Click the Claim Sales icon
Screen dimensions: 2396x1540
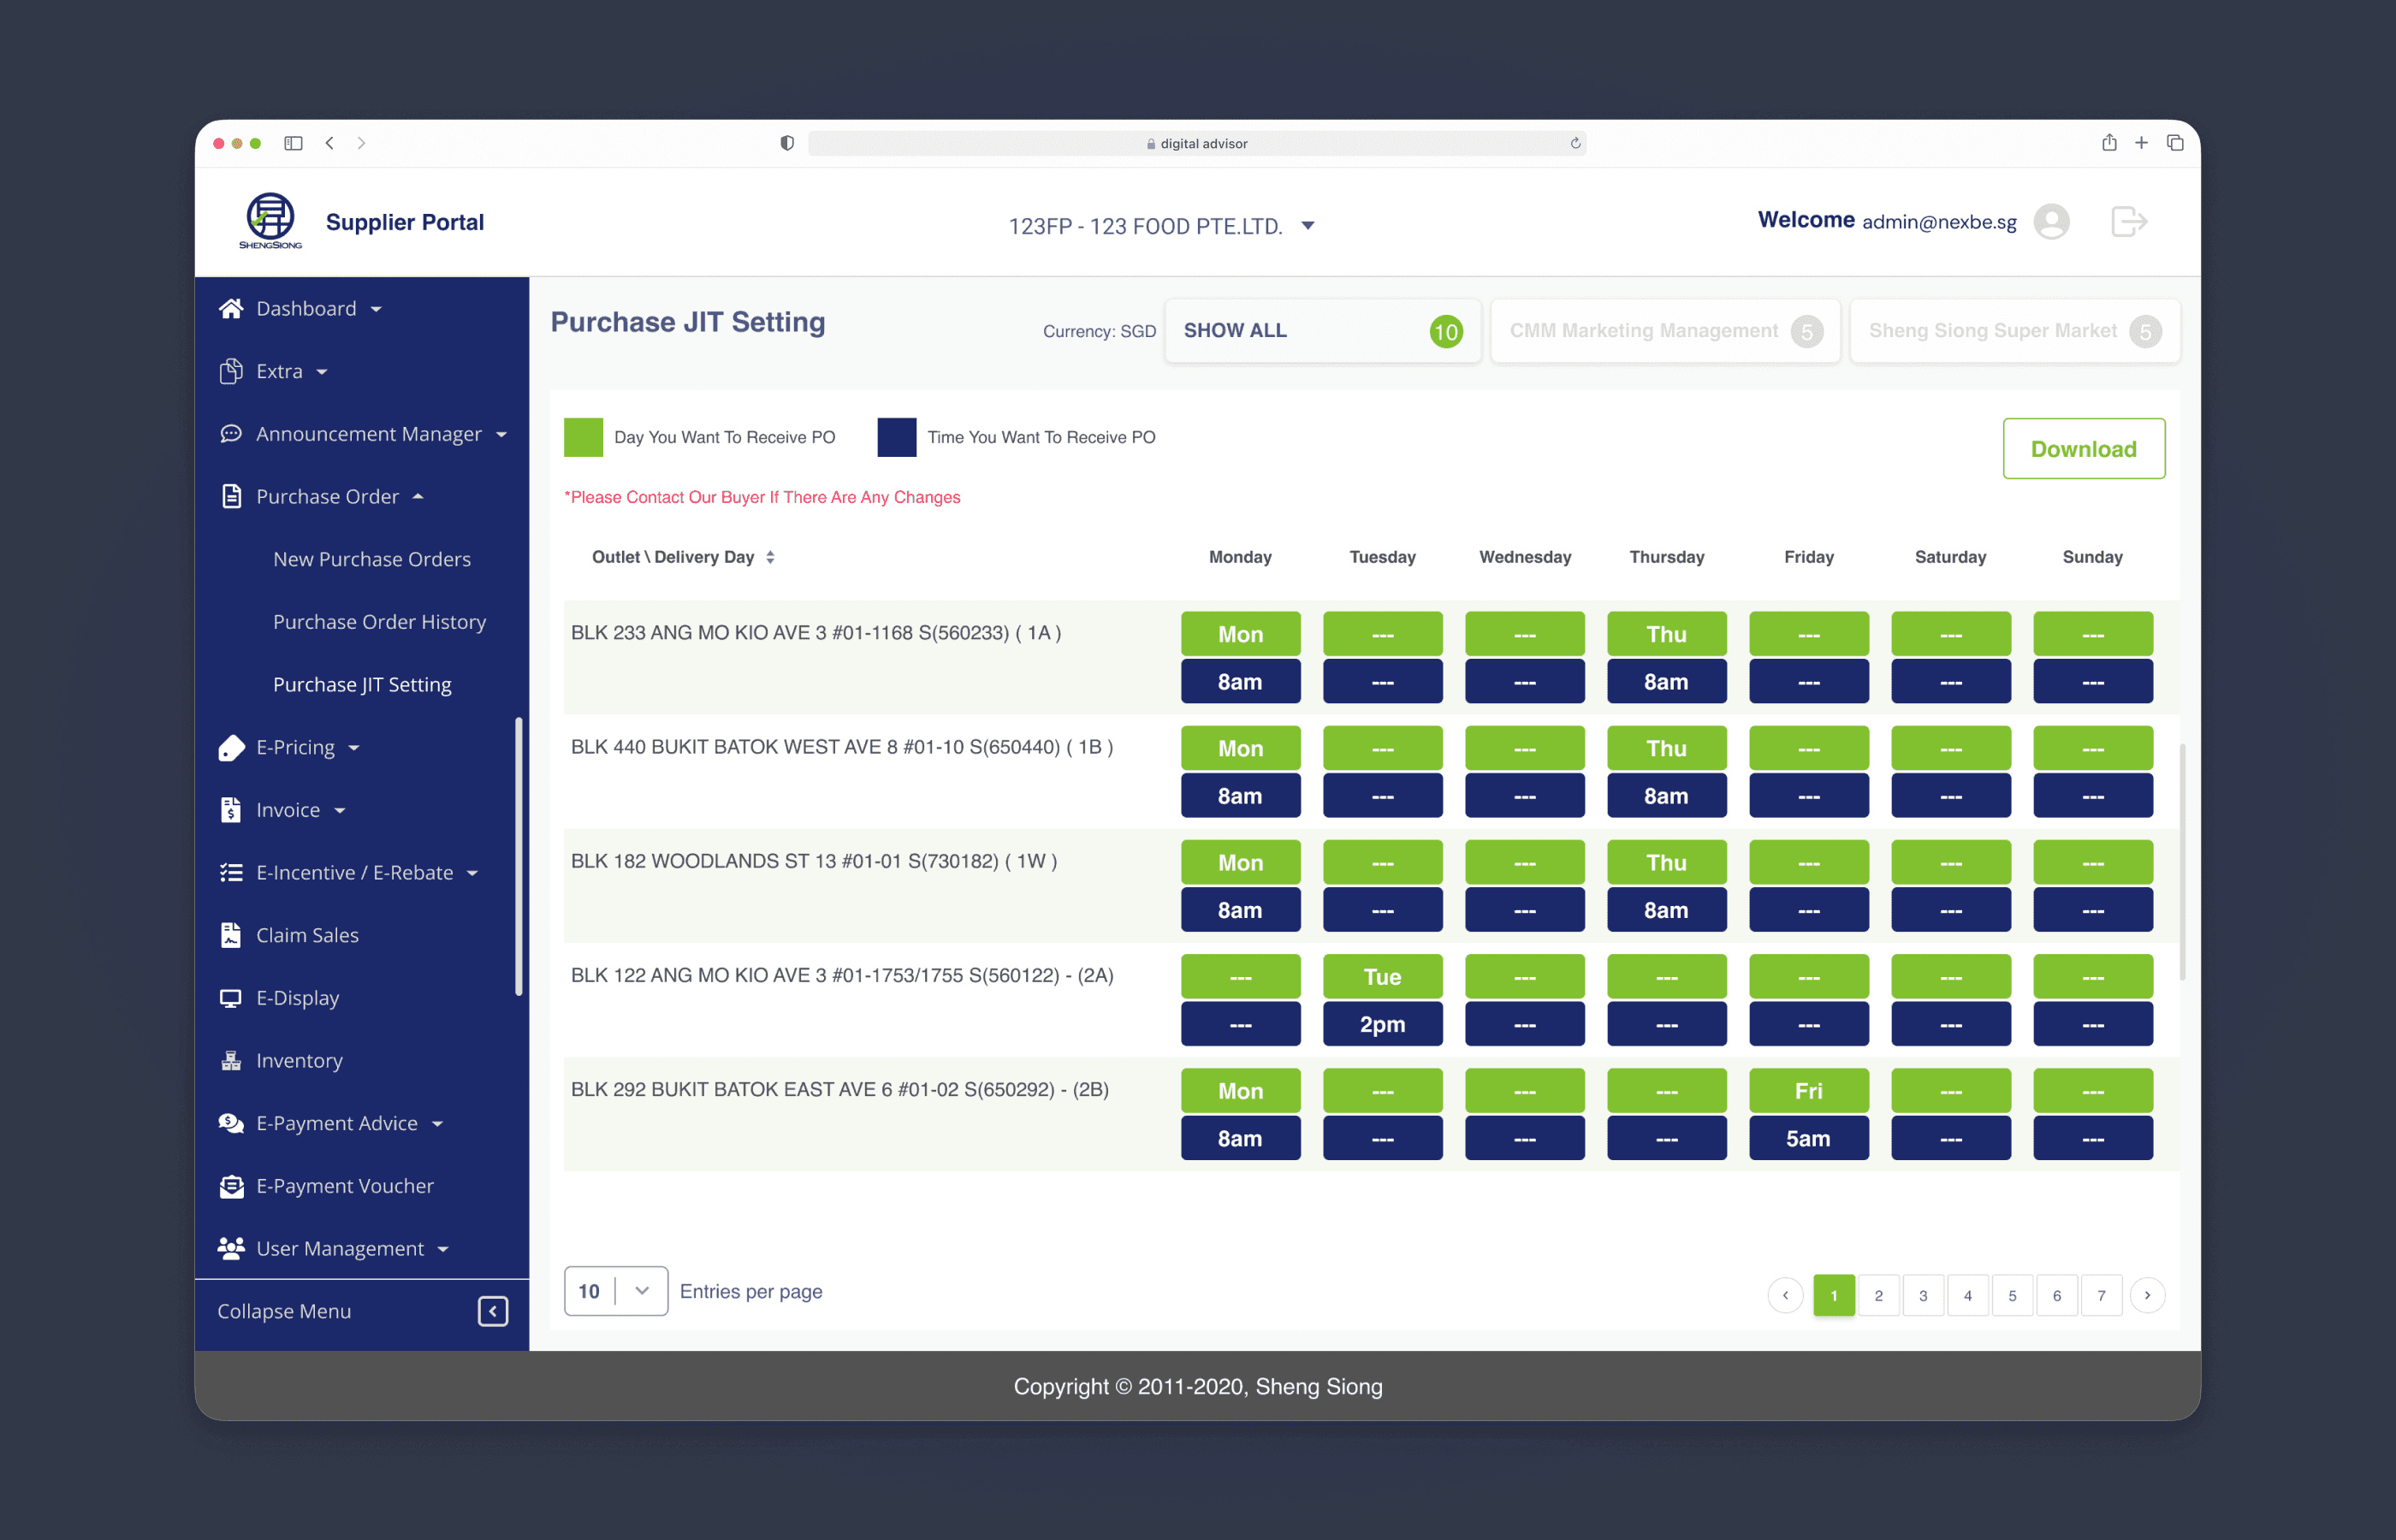pos(231,935)
